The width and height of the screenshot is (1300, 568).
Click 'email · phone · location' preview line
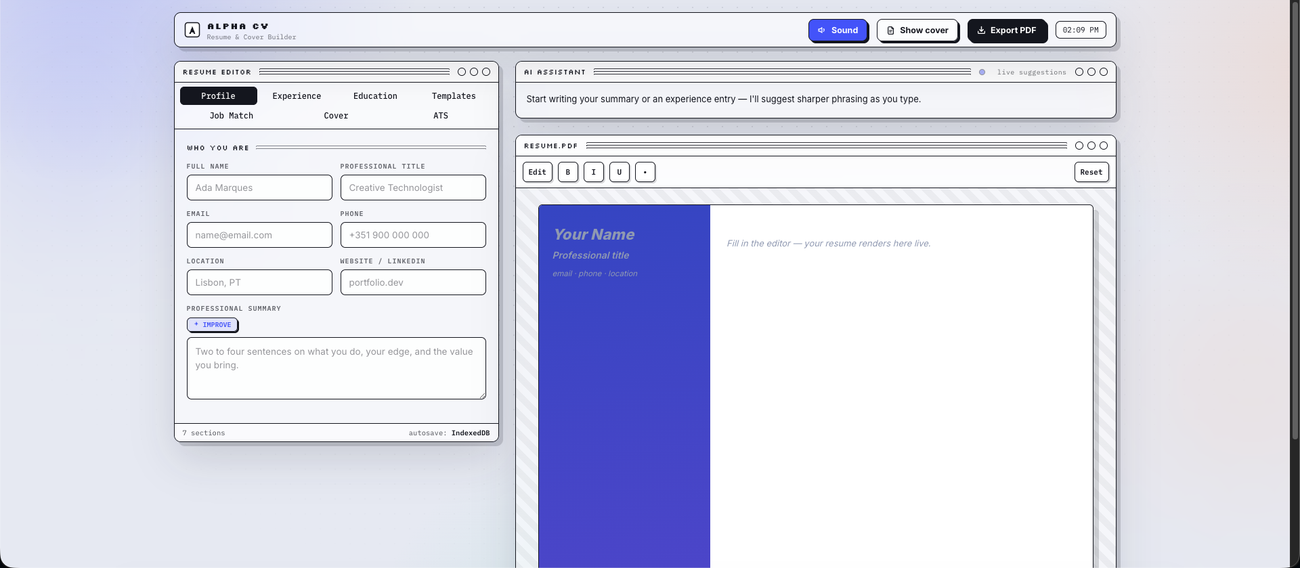pos(594,274)
